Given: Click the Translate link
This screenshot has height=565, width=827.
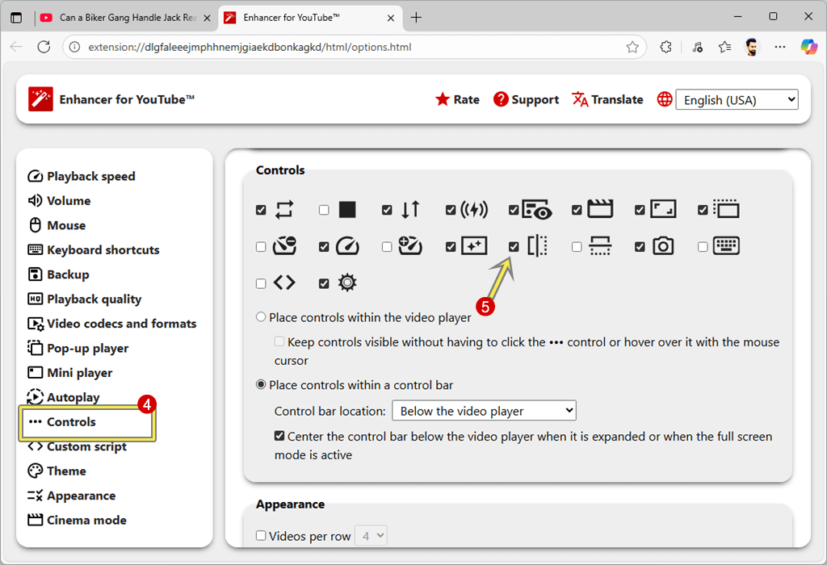Looking at the screenshot, I should [x=607, y=99].
